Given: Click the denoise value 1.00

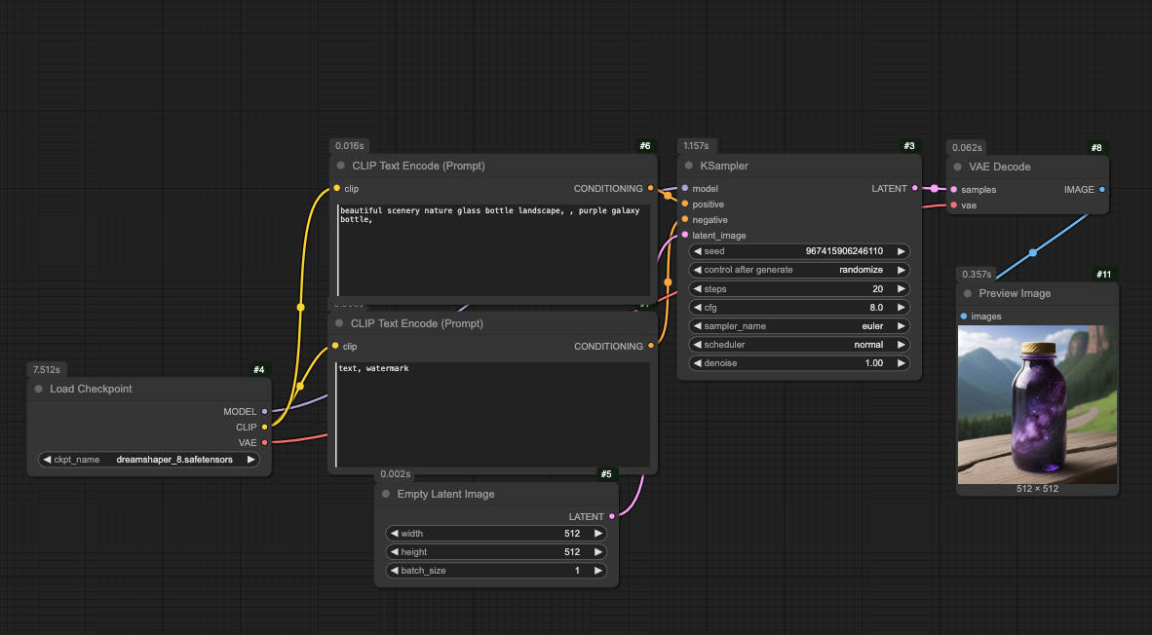Looking at the screenshot, I should tap(873, 363).
